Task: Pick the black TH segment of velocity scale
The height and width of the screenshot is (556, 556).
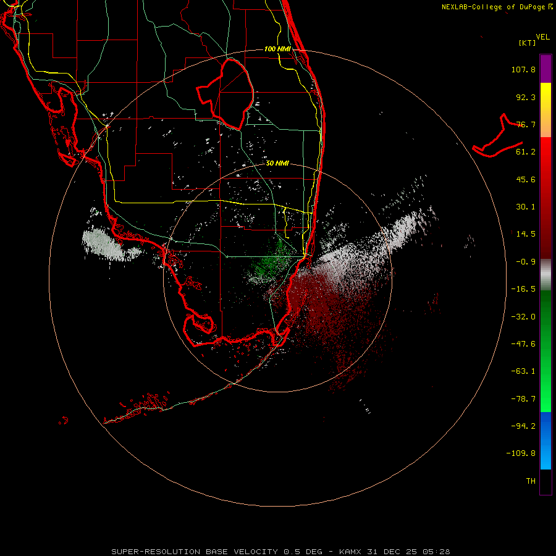Action: pyautogui.click(x=545, y=481)
